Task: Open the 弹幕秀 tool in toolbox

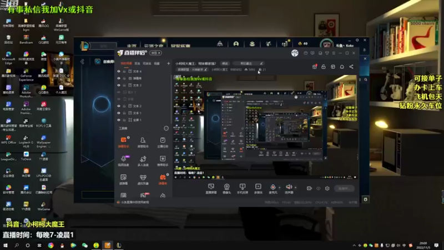Action: (163, 179)
